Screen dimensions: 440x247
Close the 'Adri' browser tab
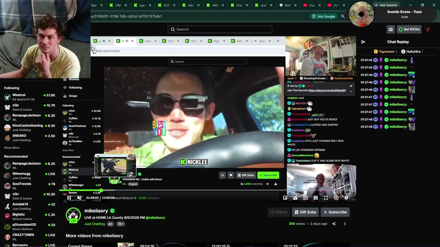(199, 5)
